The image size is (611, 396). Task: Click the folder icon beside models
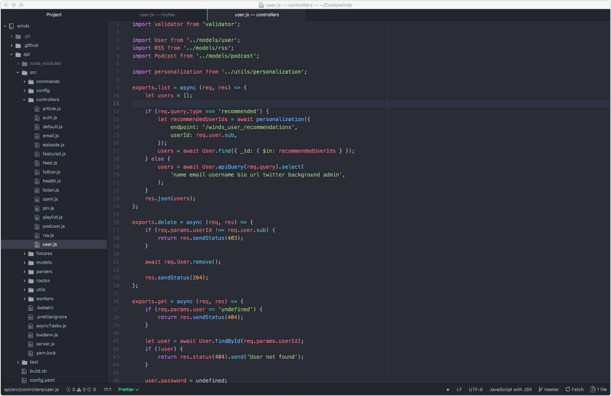(31, 263)
